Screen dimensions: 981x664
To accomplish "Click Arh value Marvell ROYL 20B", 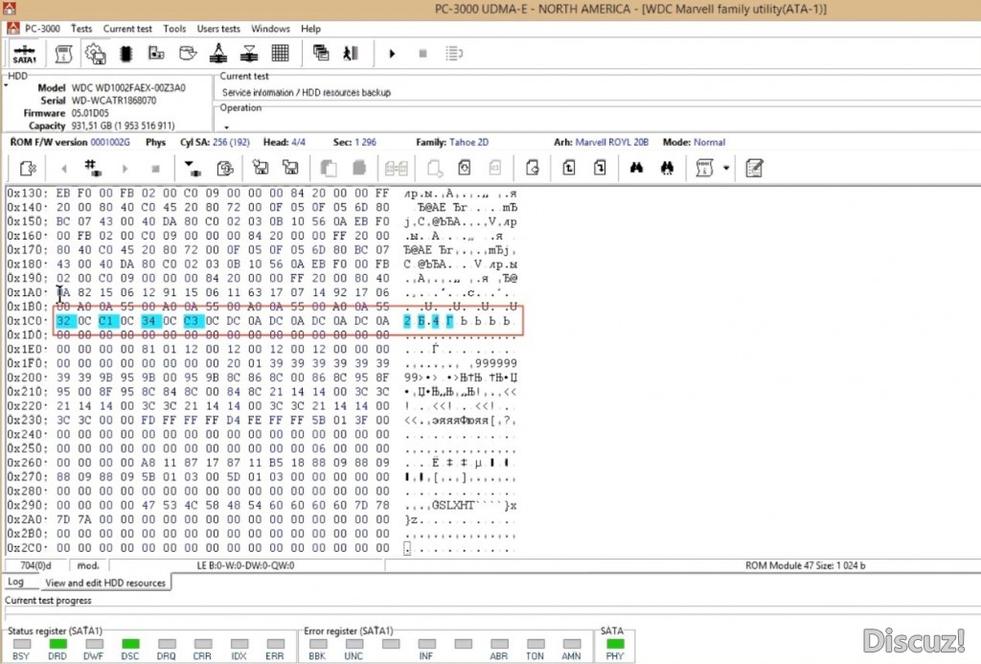I will coord(611,142).
